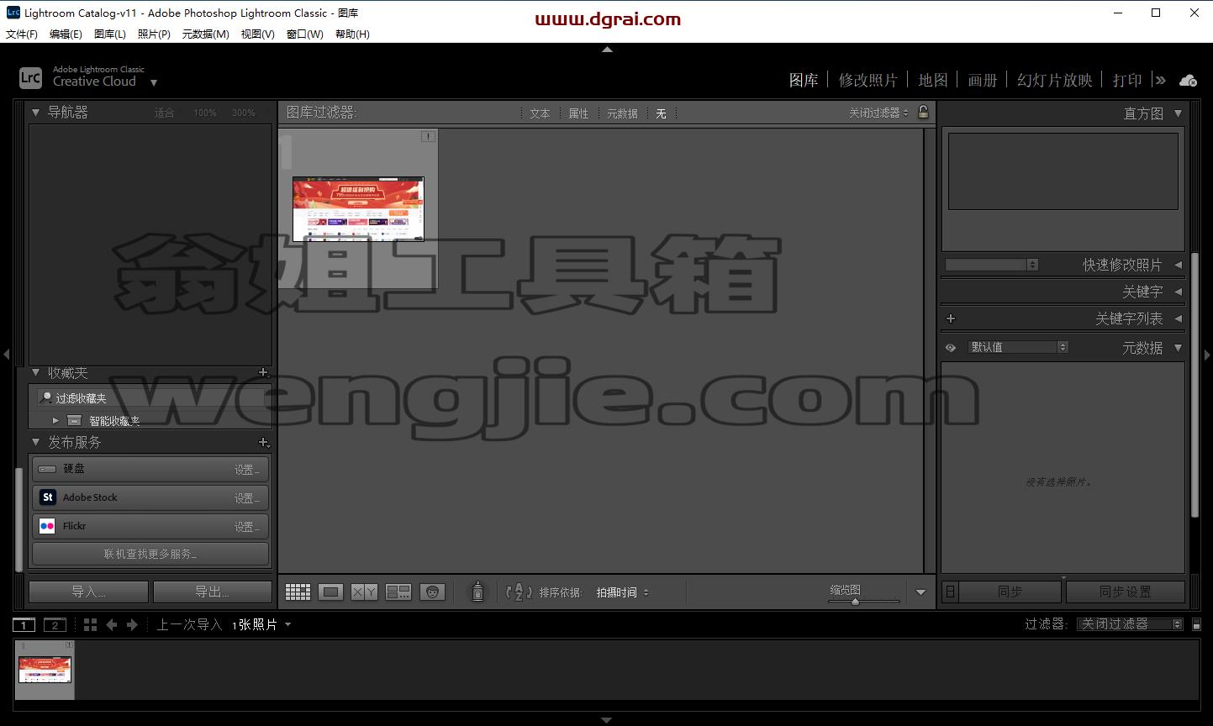
Task: Set navigator zoom to 适合
Action: click(x=164, y=113)
